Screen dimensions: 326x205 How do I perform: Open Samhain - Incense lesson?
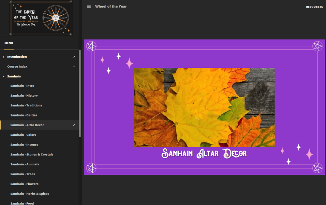tap(24, 144)
